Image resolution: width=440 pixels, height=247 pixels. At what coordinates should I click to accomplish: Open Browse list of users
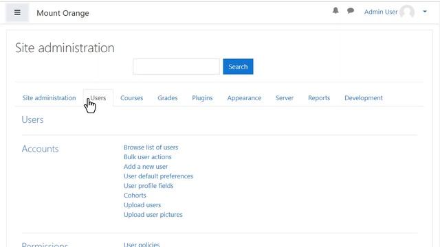coord(151,148)
